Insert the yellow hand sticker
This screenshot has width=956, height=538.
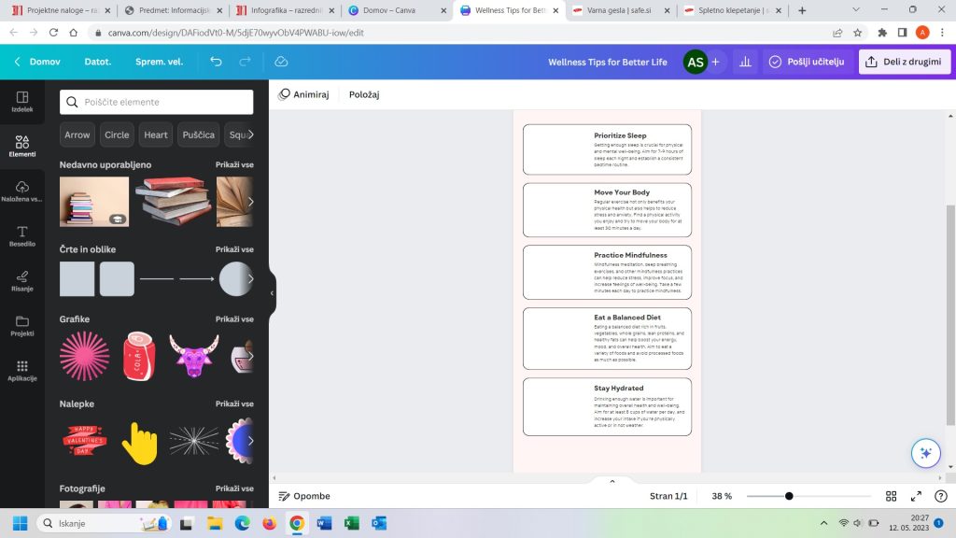click(x=139, y=444)
